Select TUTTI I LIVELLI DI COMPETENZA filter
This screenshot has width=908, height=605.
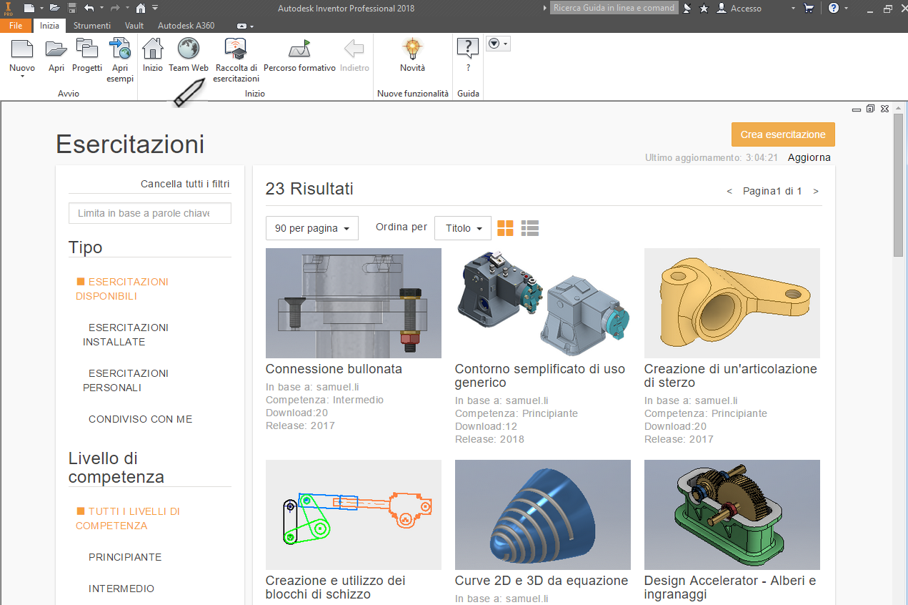coord(128,518)
